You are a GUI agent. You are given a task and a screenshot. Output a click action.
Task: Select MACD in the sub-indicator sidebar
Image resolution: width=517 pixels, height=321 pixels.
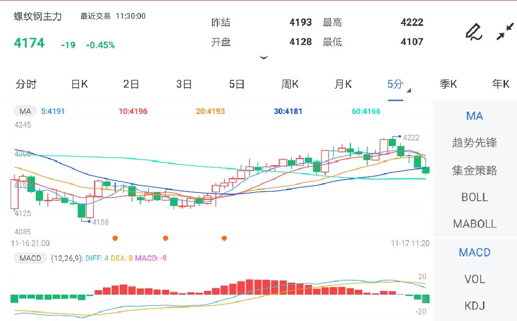474,252
